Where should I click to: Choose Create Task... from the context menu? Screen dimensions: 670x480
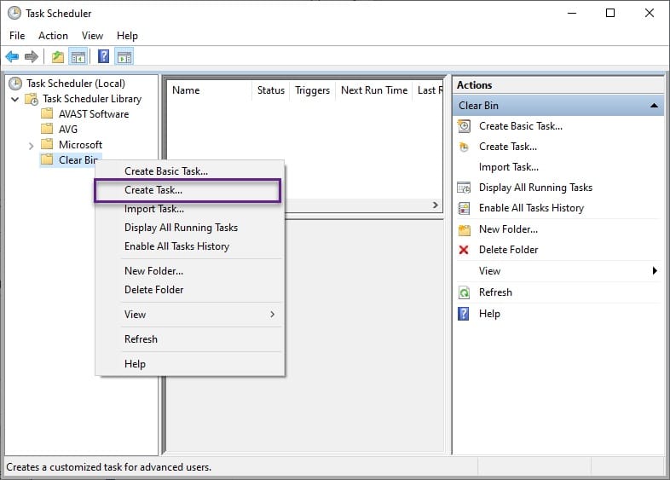(x=153, y=190)
